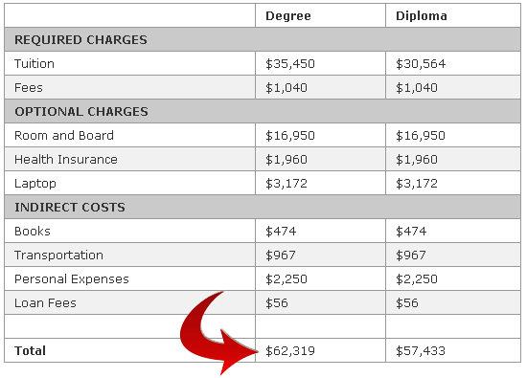Click the Loan Fees row label
Image resolution: width=527 pixels, height=378 pixels.
coord(45,303)
